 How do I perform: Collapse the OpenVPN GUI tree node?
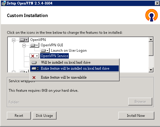click(x=24, y=45)
